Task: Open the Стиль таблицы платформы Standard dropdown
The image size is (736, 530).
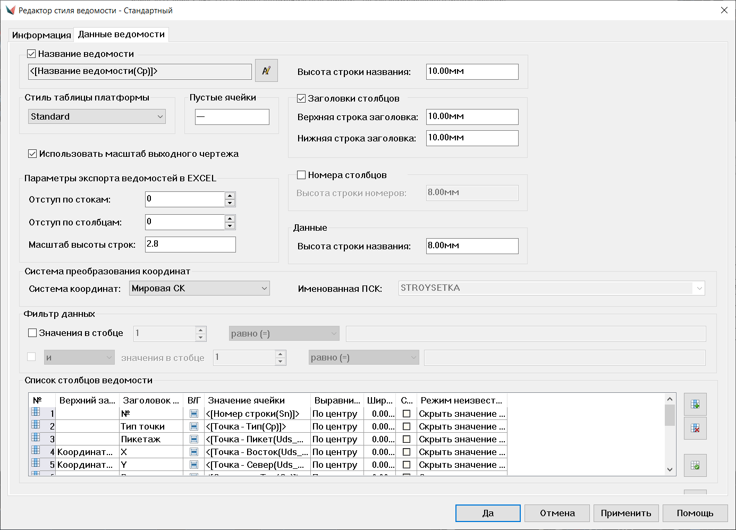Action: (97, 116)
